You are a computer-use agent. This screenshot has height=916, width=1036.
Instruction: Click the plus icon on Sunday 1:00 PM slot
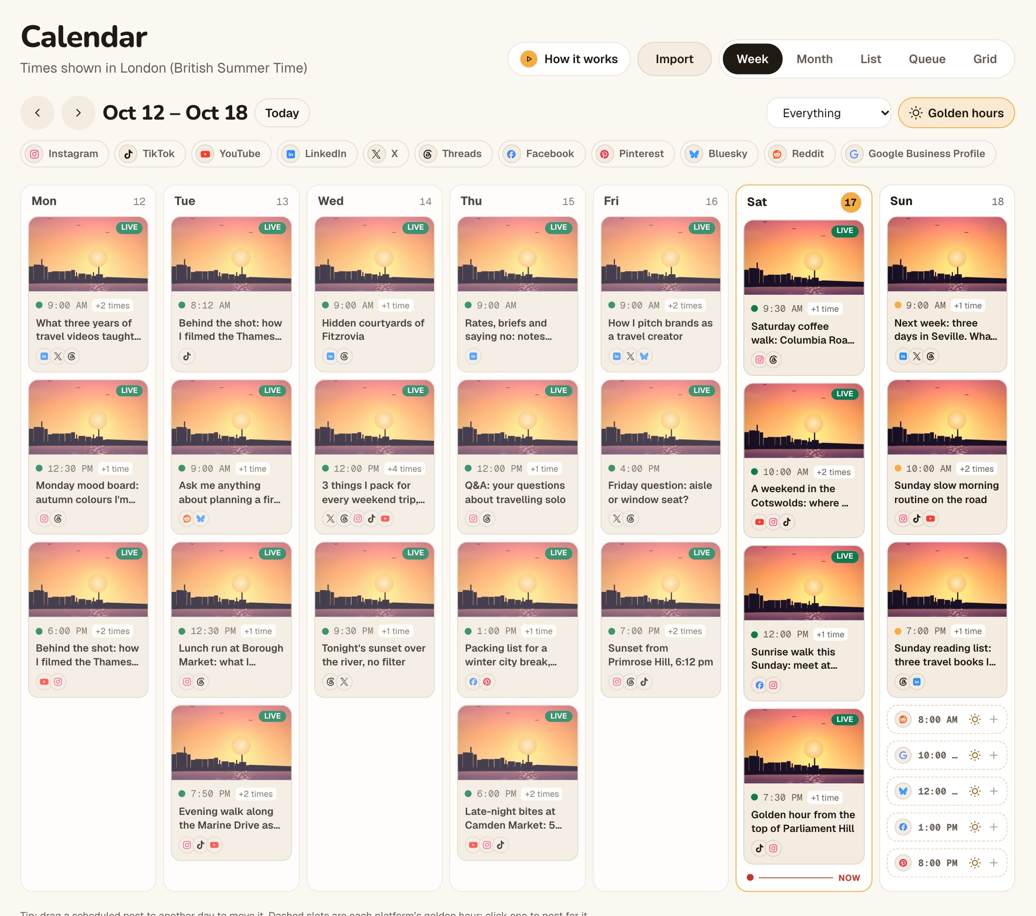994,827
